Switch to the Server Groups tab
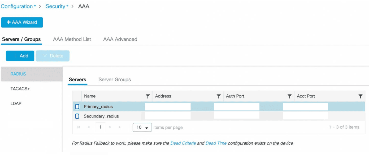Screen dimensions: 369x155 coord(115,79)
